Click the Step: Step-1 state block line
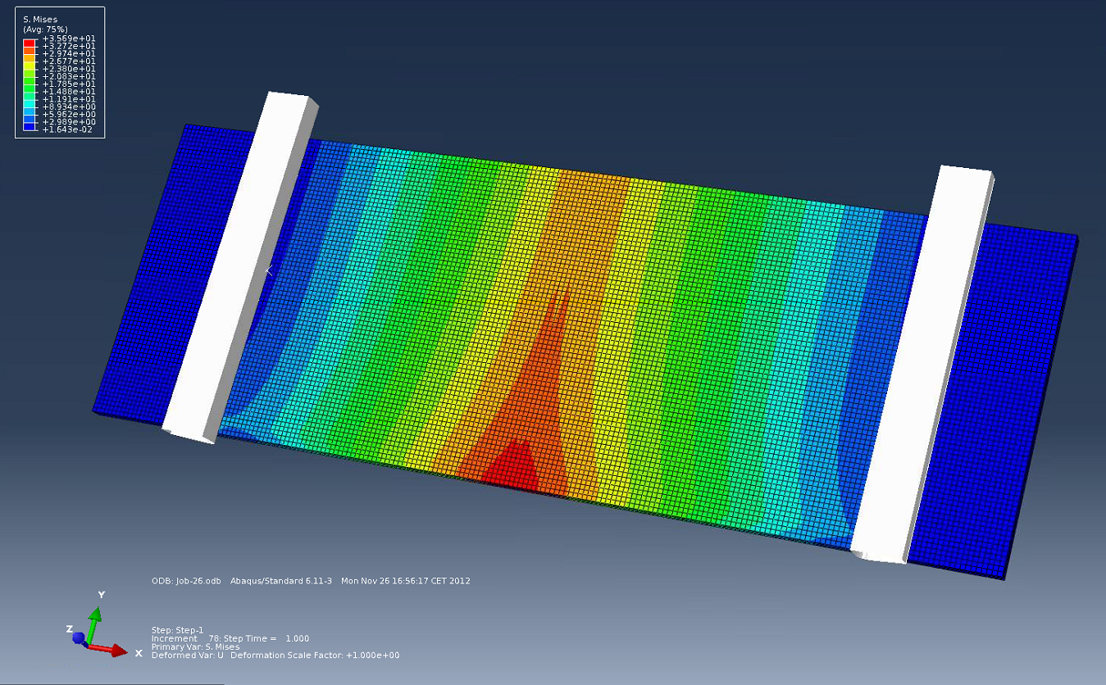Image resolution: width=1106 pixels, height=685 pixels. (x=177, y=629)
